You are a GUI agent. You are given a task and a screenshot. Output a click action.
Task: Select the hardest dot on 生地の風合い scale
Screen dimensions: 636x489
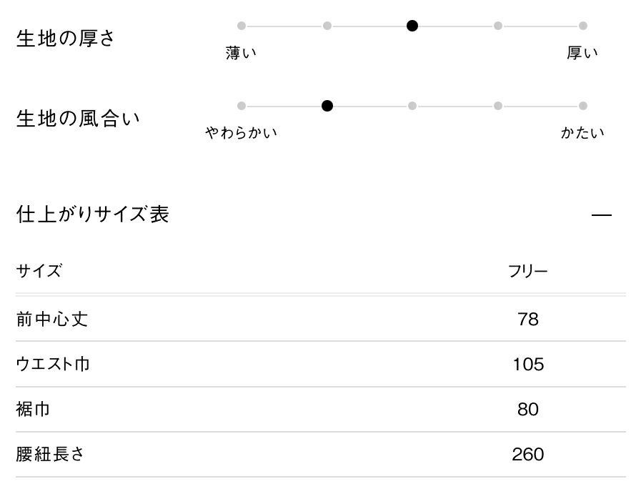pyautogui.click(x=583, y=106)
